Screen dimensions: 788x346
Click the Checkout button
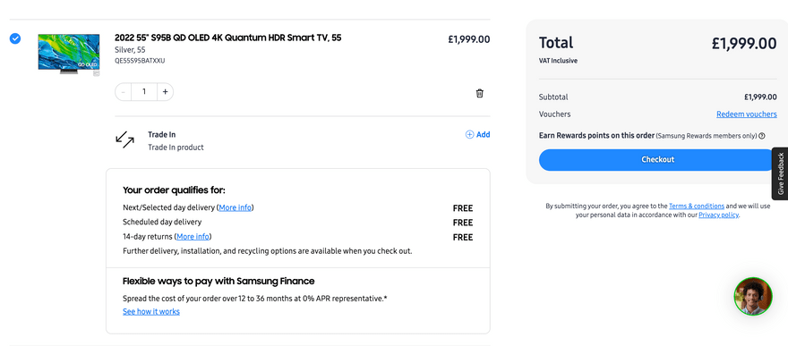(x=657, y=159)
